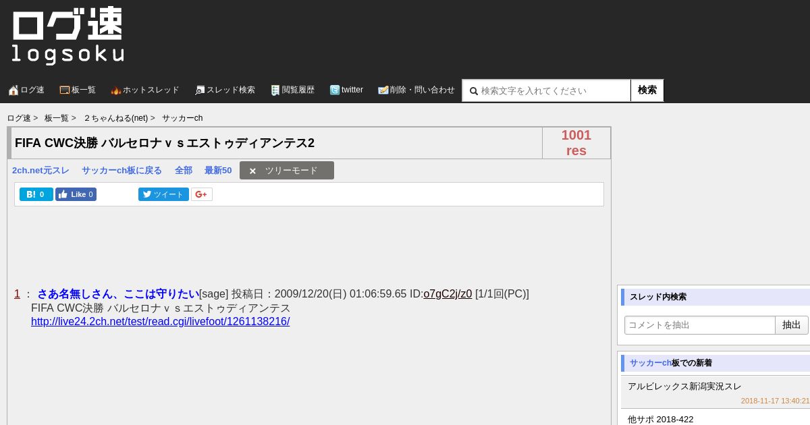Go to ２ちゃんねる(net) in the breadcrumb

click(x=115, y=118)
